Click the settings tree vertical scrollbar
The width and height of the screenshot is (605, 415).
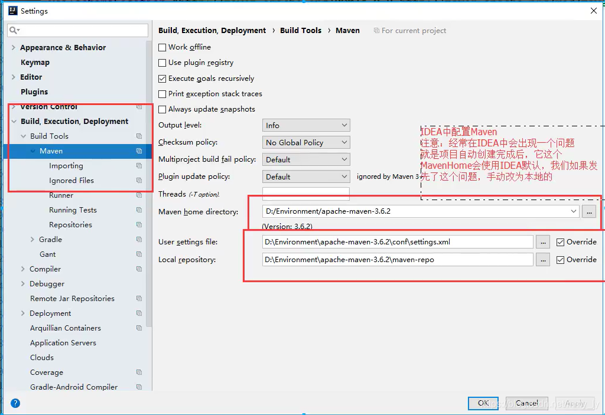149,183
